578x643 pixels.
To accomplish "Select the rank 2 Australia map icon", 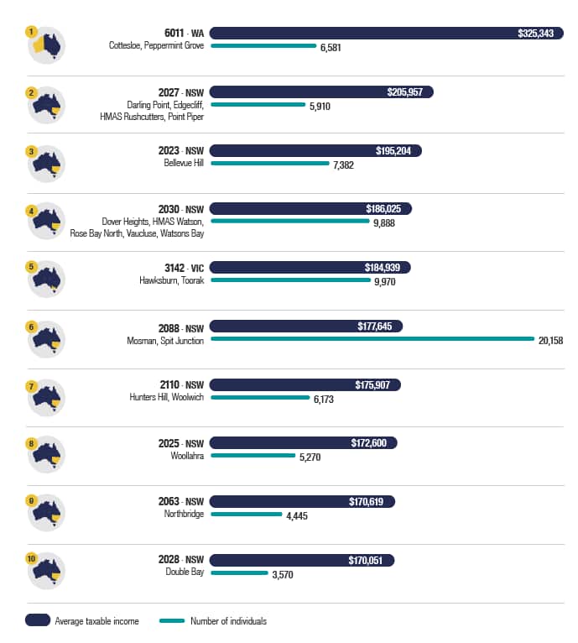I will (x=46, y=105).
